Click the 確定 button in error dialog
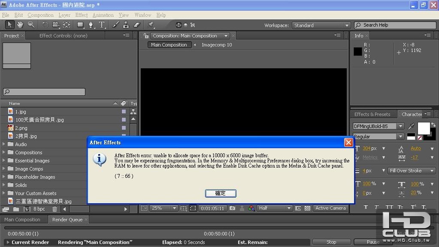This screenshot has width=439, height=247. pos(221,193)
